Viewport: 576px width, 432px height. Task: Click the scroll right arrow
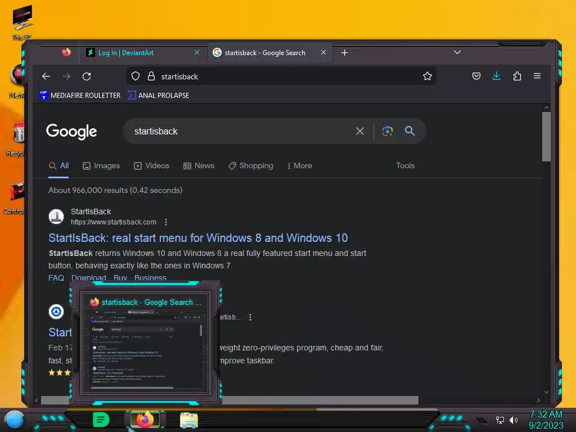[538, 400]
